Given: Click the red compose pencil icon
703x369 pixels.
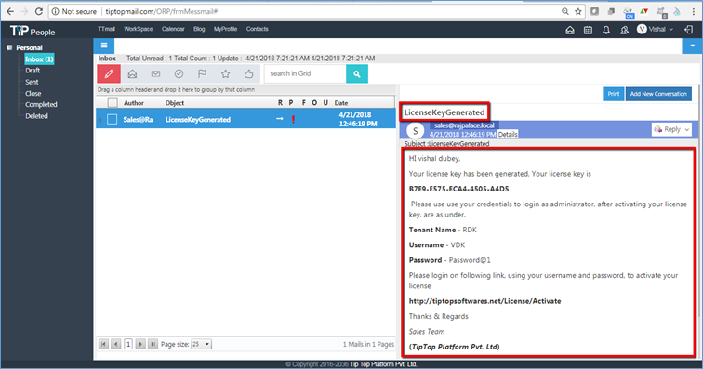Looking at the screenshot, I should (109, 73).
